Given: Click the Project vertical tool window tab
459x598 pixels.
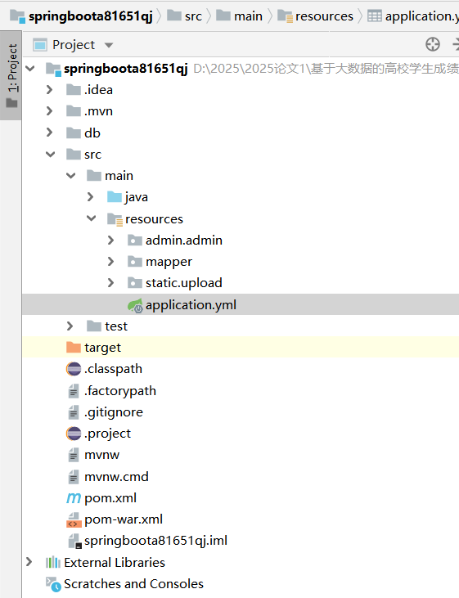Looking at the screenshot, I should coord(11,75).
